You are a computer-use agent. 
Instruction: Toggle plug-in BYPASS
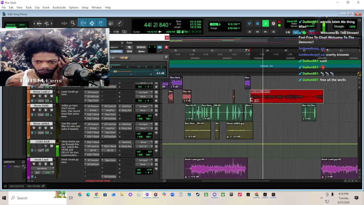pyautogui.click(x=141, y=47)
